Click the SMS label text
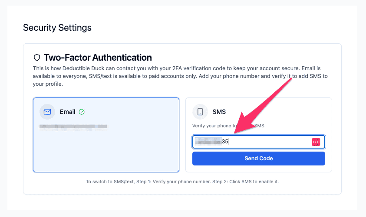The width and height of the screenshot is (366, 217). click(219, 112)
